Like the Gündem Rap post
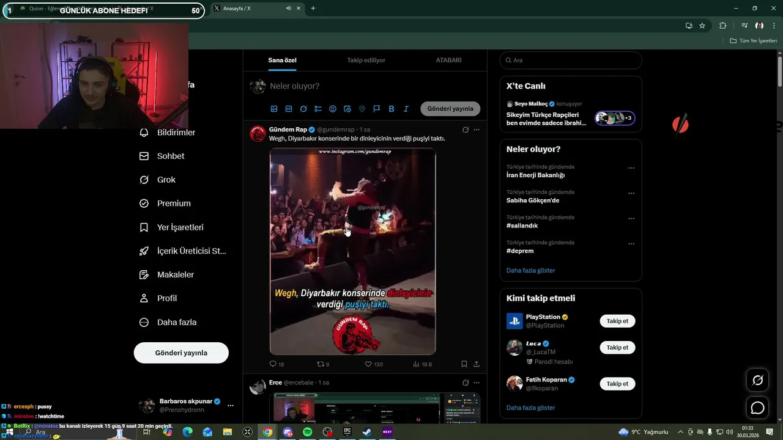 click(x=374, y=364)
